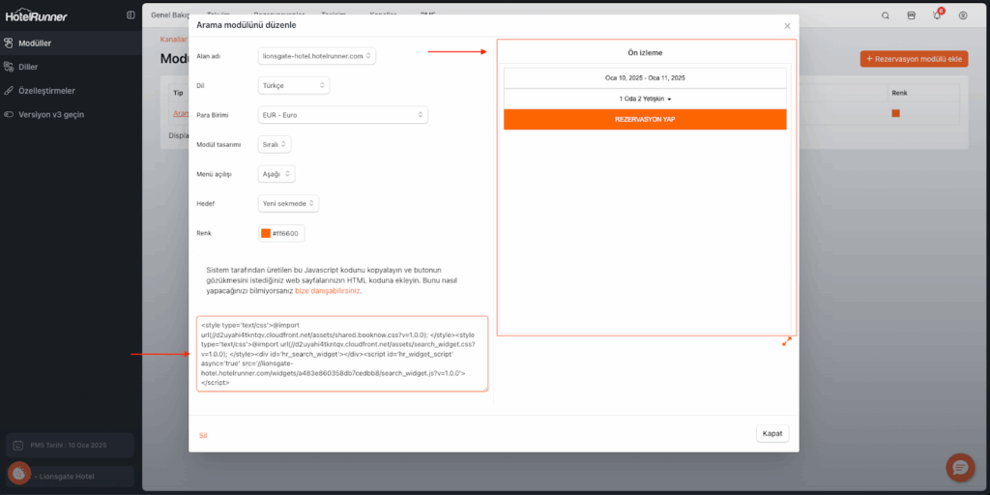The width and height of the screenshot is (990, 495).
Task: Open the Para Birimi currency dropdown
Action: (343, 115)
